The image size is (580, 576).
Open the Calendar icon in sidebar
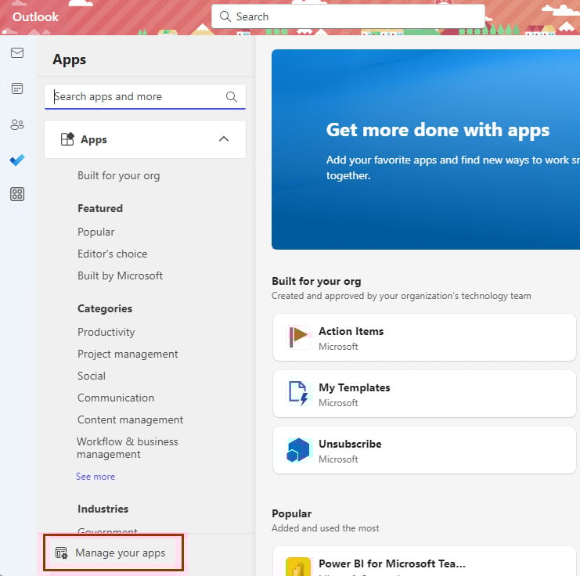17,88
